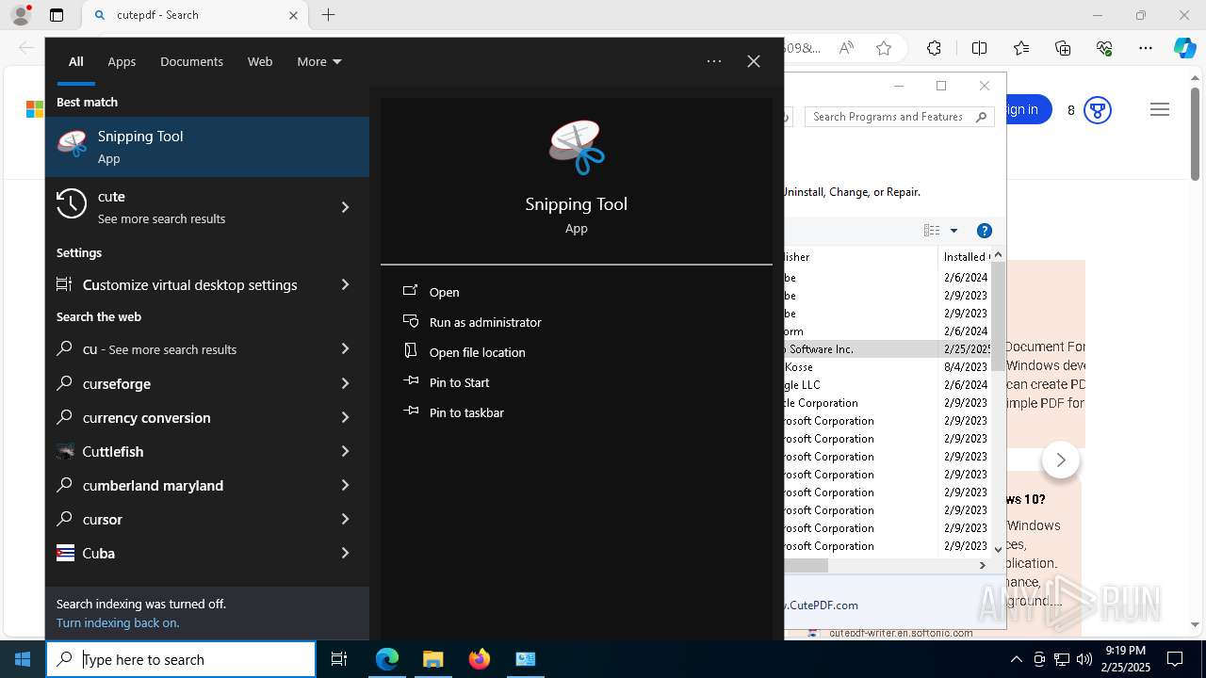Screen dimensions: 1206x678
Task: Click the virtual desktop settings icon
Action: (64, 283)
